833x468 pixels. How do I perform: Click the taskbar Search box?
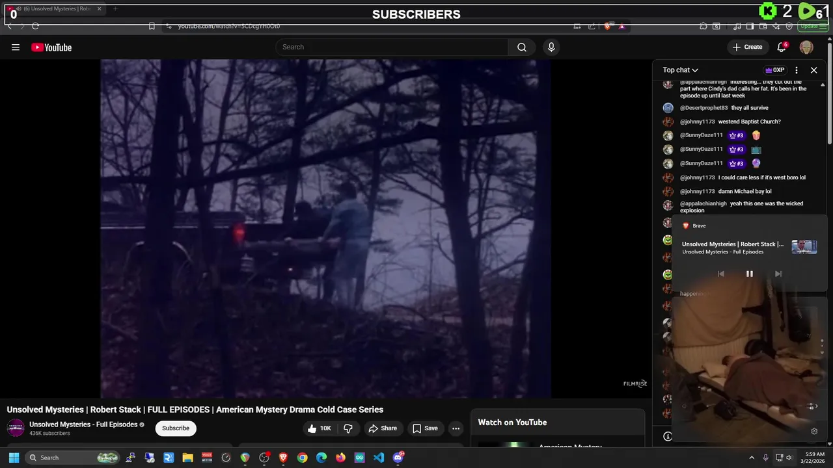click(74, 458)
